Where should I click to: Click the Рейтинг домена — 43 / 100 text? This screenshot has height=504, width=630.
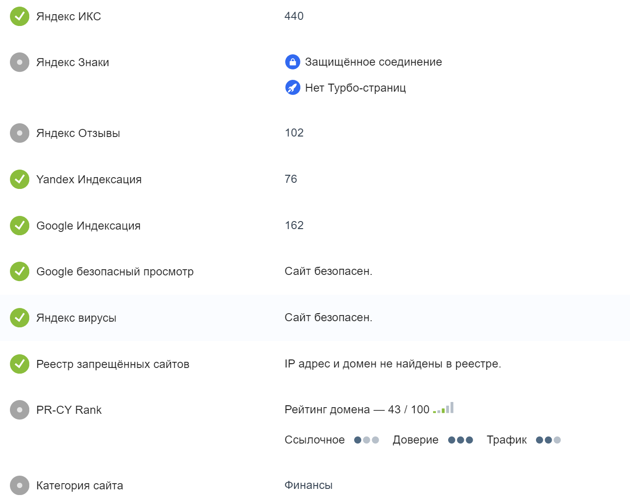coord(357,410)
